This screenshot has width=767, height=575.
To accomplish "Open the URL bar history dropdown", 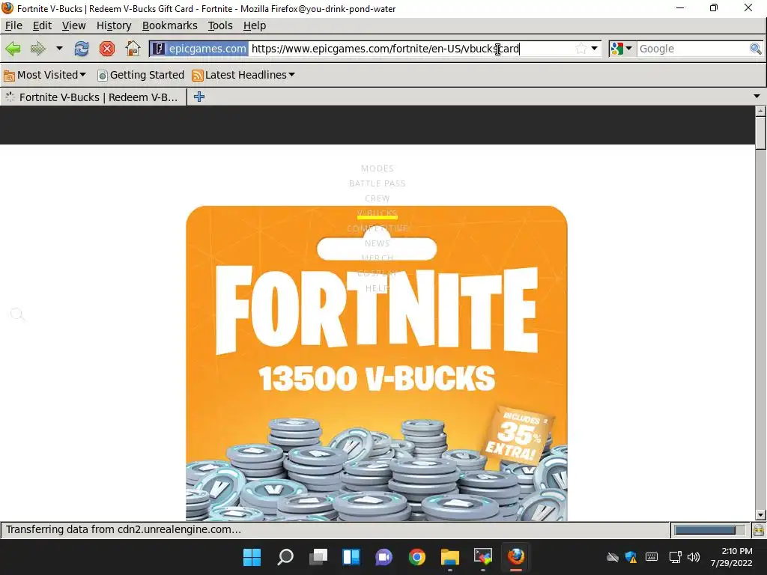I will click(594, 49).
